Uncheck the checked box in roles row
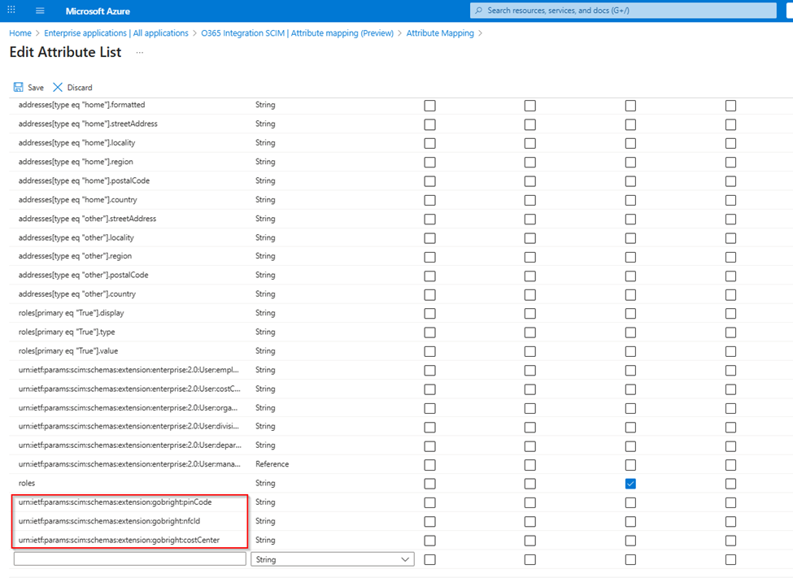Screen dimensions: 793x578 click(630, 484)
